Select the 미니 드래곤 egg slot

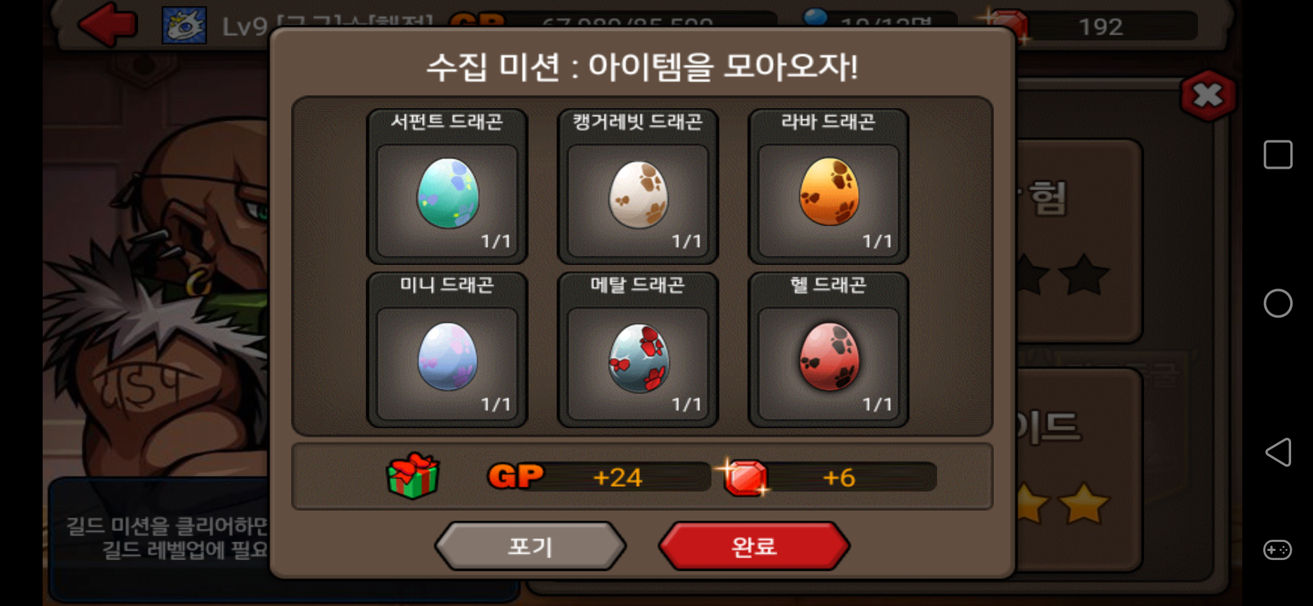click(x=447, y=350)
